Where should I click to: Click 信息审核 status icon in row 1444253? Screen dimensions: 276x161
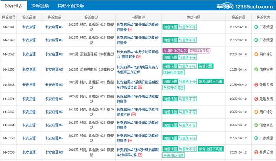pyautogui.click(x=256, y=69)
